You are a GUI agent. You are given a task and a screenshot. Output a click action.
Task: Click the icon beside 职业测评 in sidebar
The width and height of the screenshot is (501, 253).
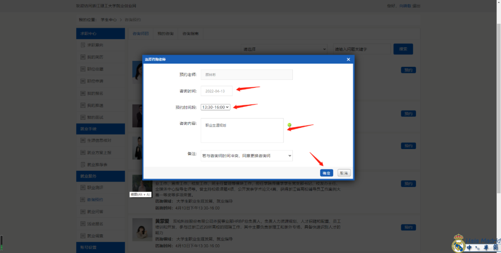82,188
